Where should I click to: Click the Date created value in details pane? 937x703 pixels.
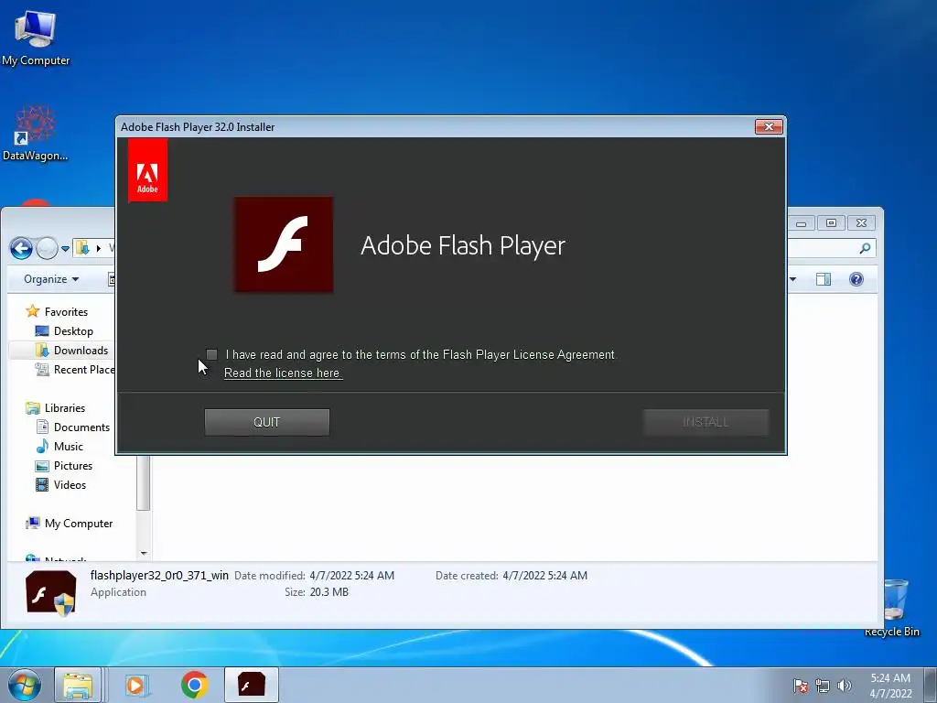click(545, 576)
